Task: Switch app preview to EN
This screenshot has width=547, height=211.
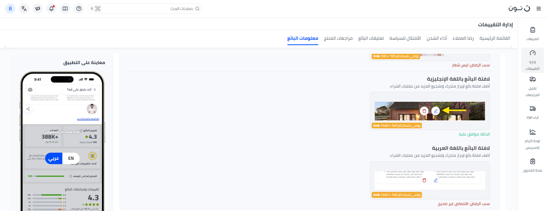Action: tap(71, 158)
